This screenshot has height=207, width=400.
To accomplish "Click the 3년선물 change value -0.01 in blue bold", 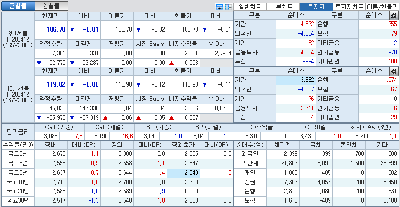I will click(x=90, y=30).
